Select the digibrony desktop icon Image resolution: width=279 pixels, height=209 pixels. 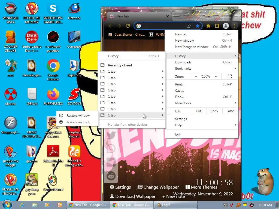(x=74, y=68)
